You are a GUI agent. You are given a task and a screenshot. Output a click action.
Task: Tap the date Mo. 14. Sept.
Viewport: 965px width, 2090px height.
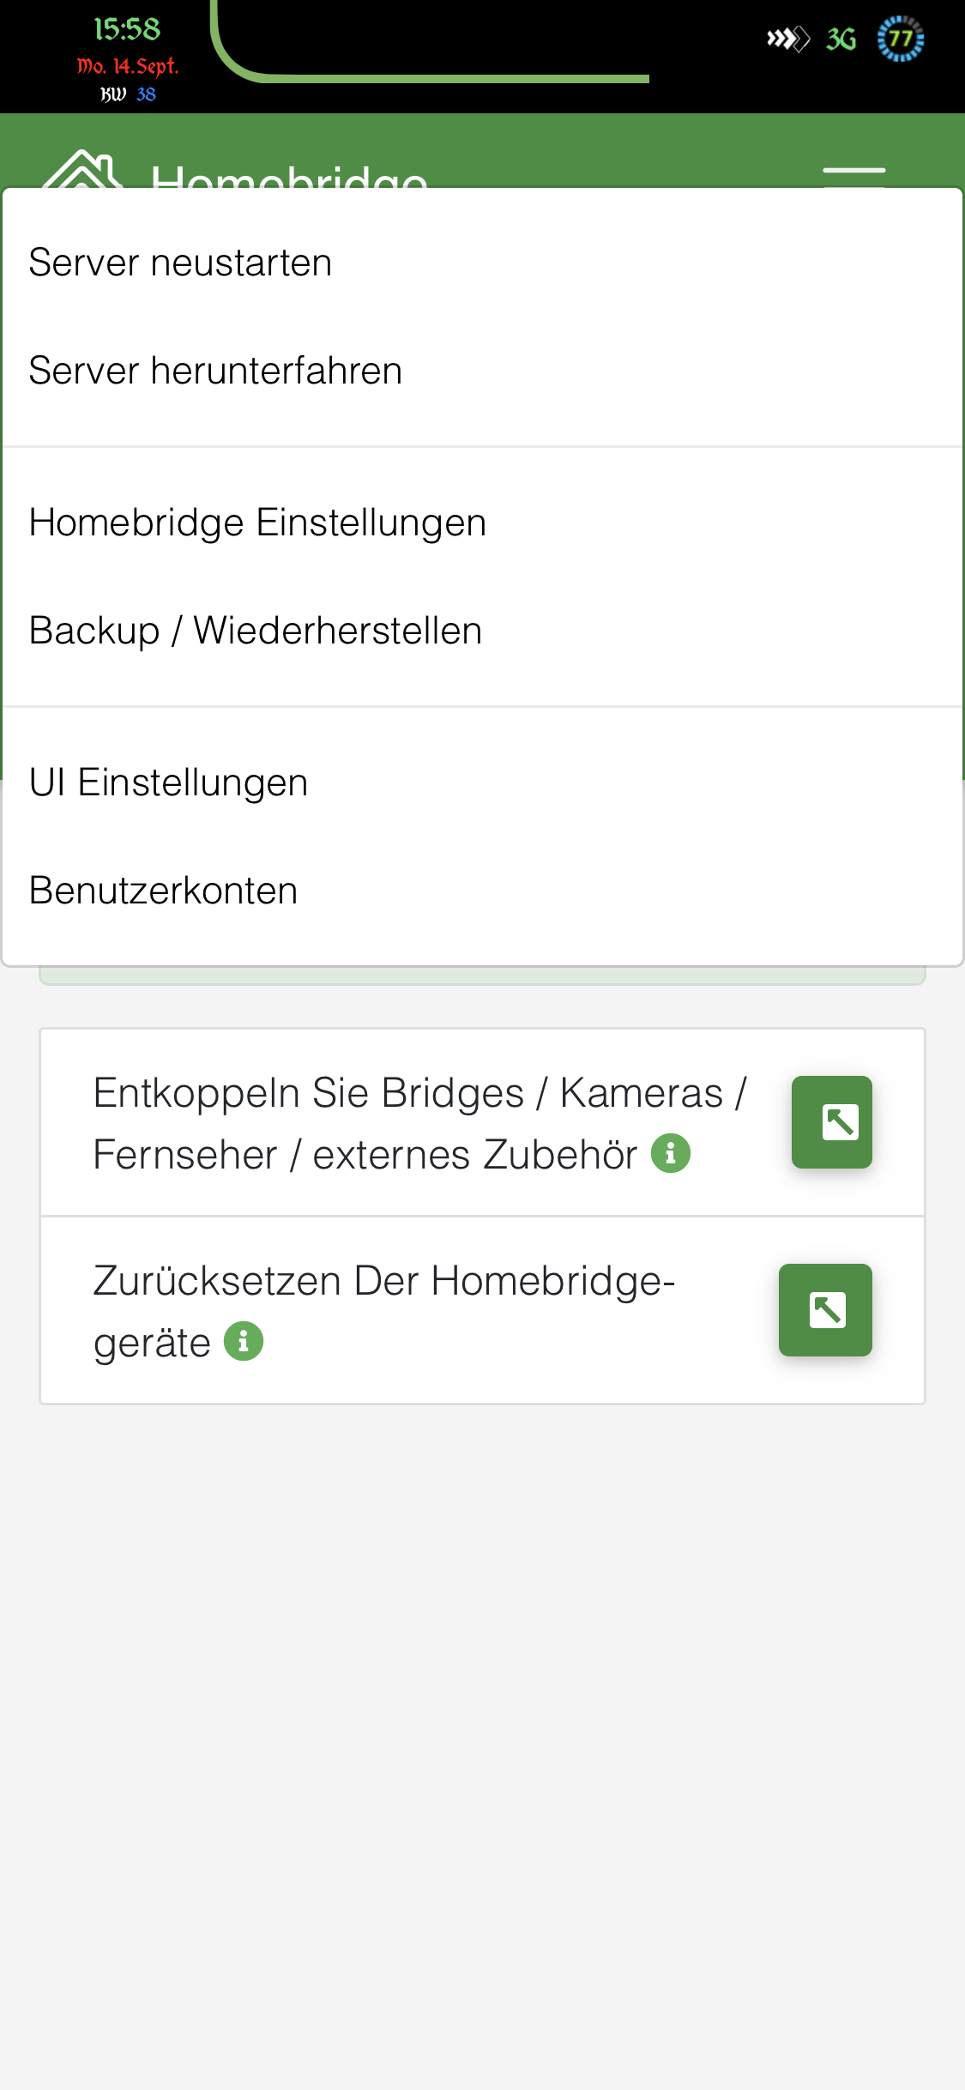coord(128,66)
